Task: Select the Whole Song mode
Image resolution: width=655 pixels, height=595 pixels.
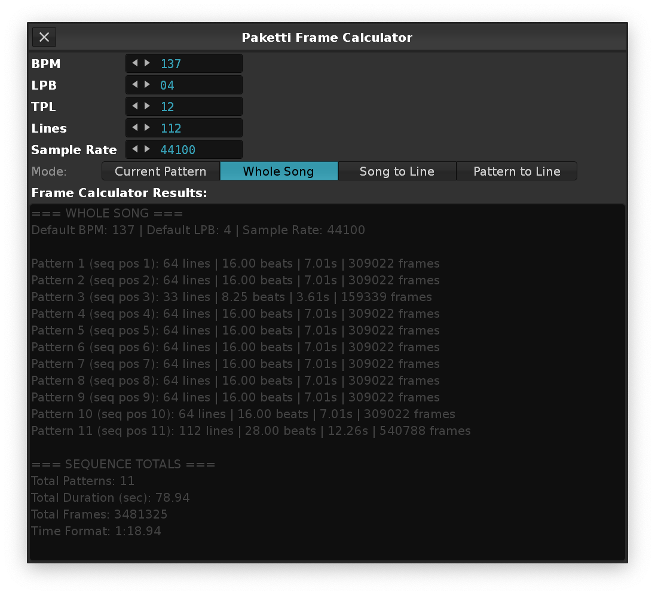Action: [278, 171]
